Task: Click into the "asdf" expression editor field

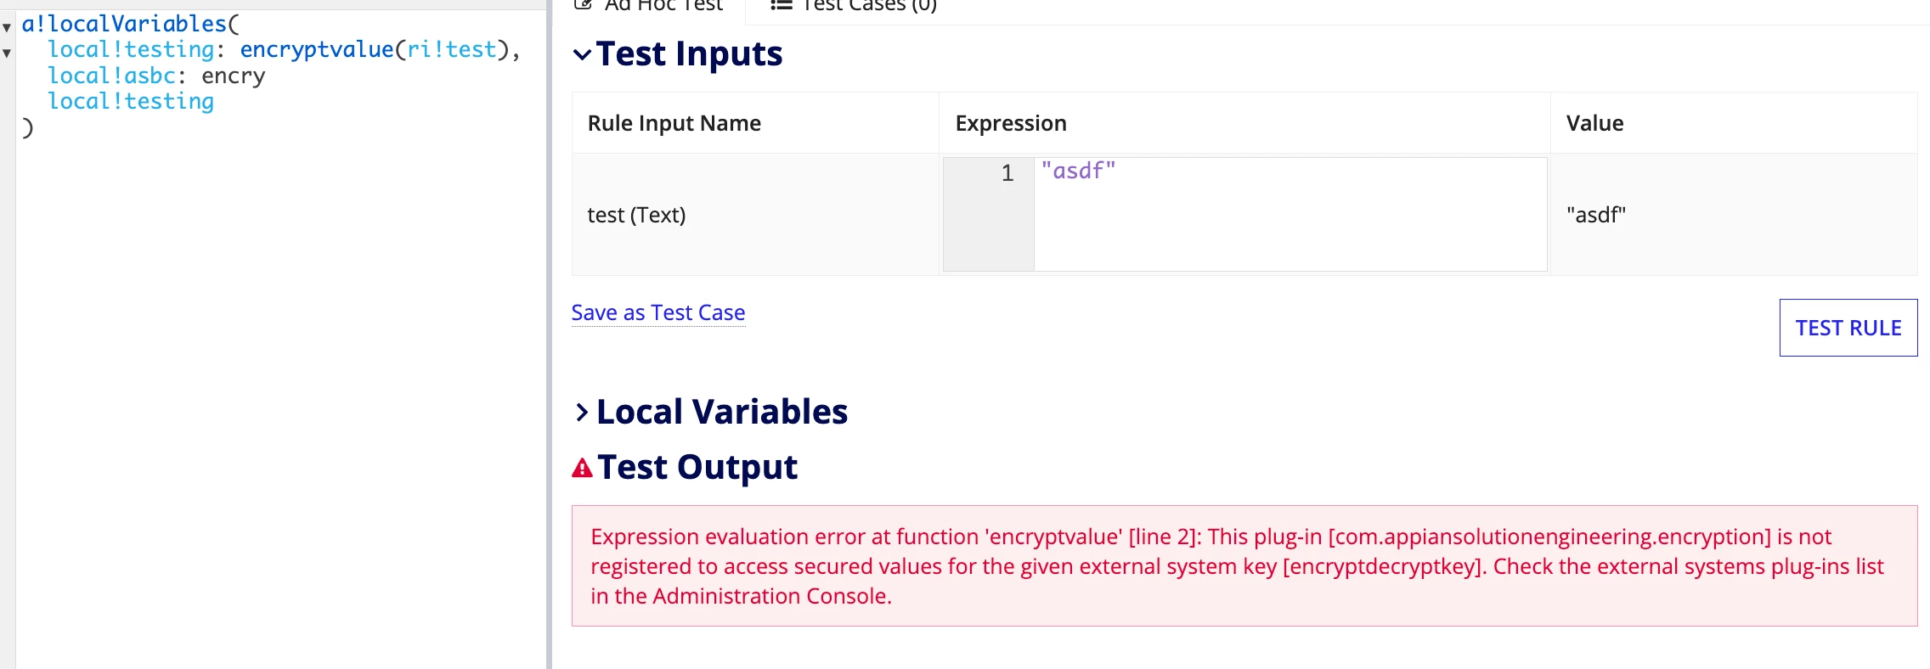Action: pyautogui.click(x=1289, y=214)
